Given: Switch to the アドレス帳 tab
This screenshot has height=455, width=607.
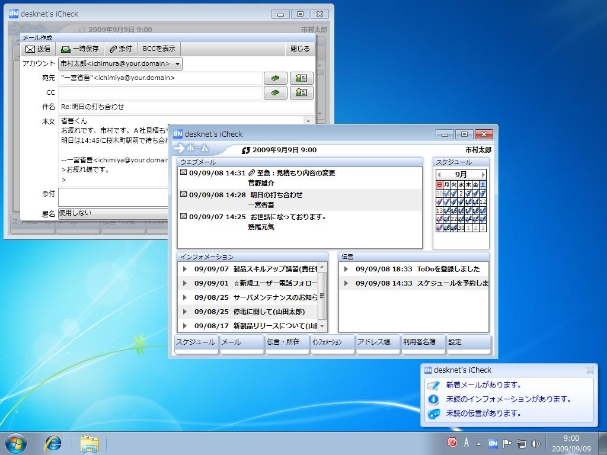Looking at the screenshot, I should coord(377,342).
